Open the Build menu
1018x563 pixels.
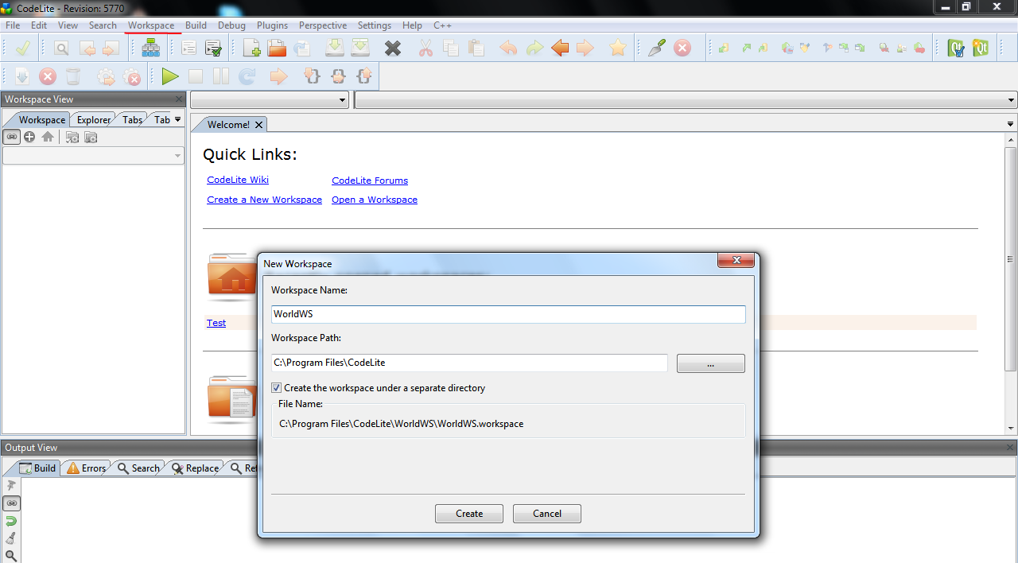pos(196,25)
